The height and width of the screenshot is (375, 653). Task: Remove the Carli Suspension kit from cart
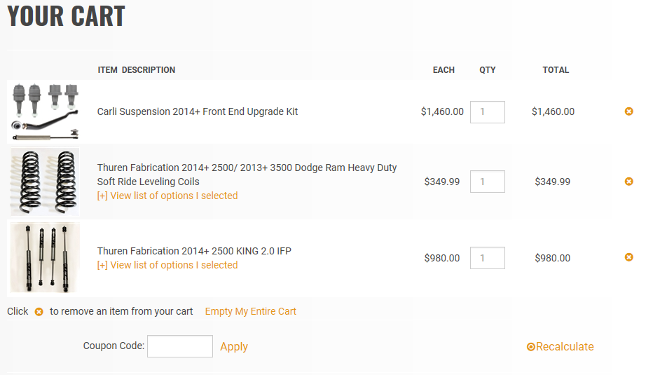click(x=628, y=111)
